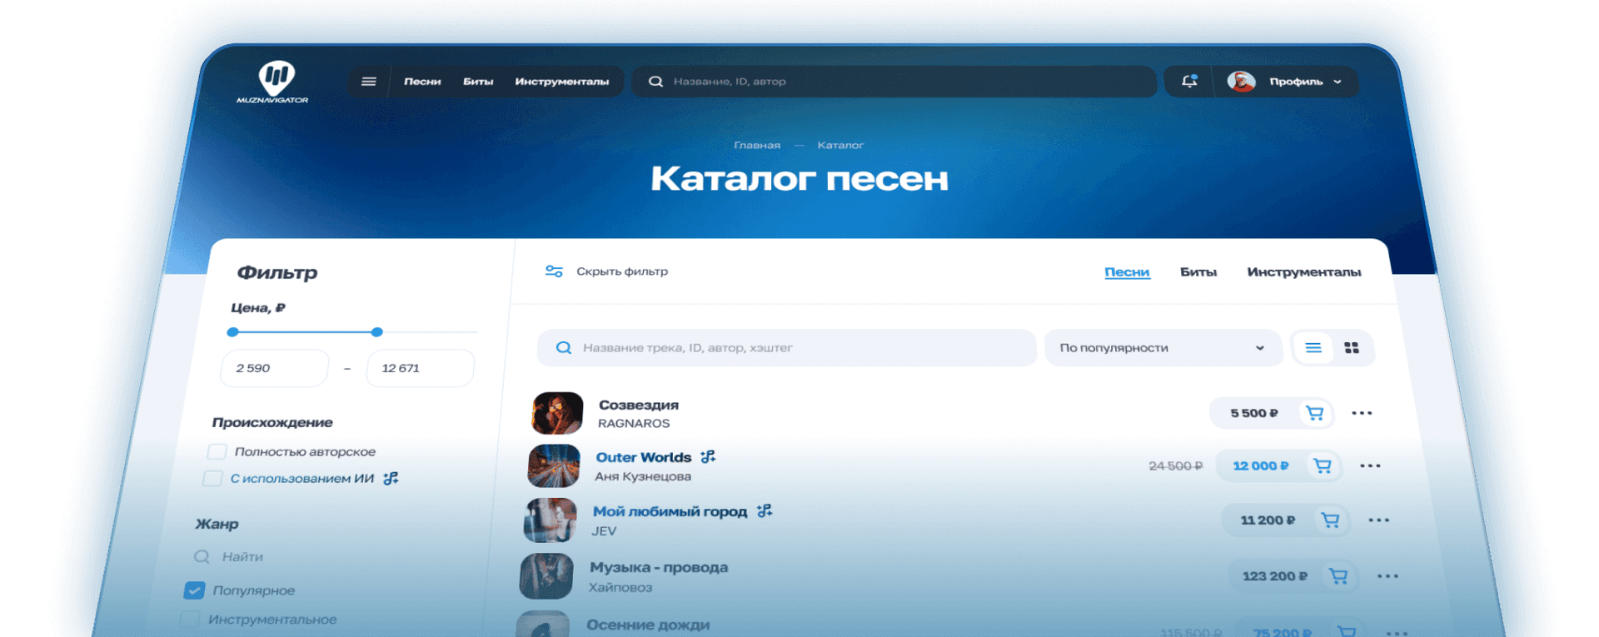Focus the header Название, ID, автор search
Screen dimensions: 1599x637
tap(894, 82)
